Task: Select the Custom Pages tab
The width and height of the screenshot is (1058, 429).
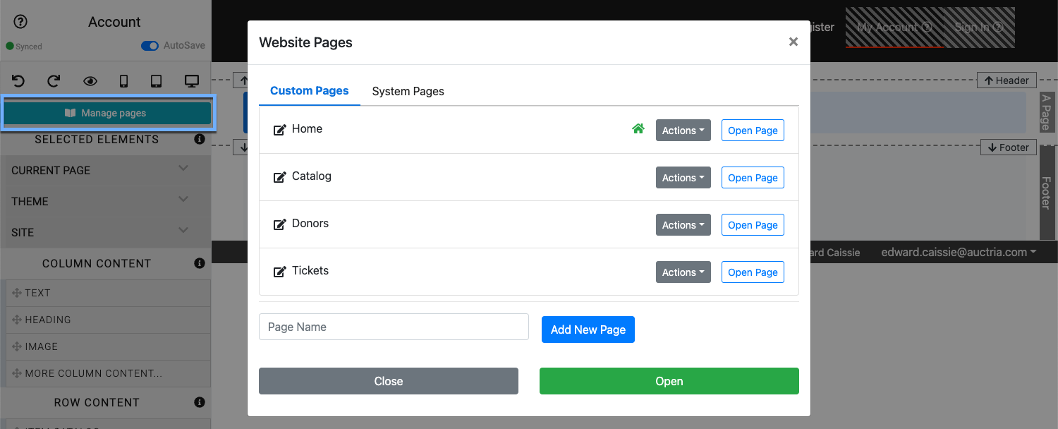Action: [309, 91]
